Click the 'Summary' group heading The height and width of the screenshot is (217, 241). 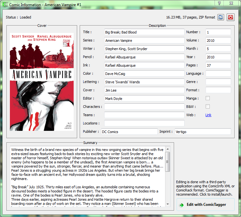click(x=90, y=143)
